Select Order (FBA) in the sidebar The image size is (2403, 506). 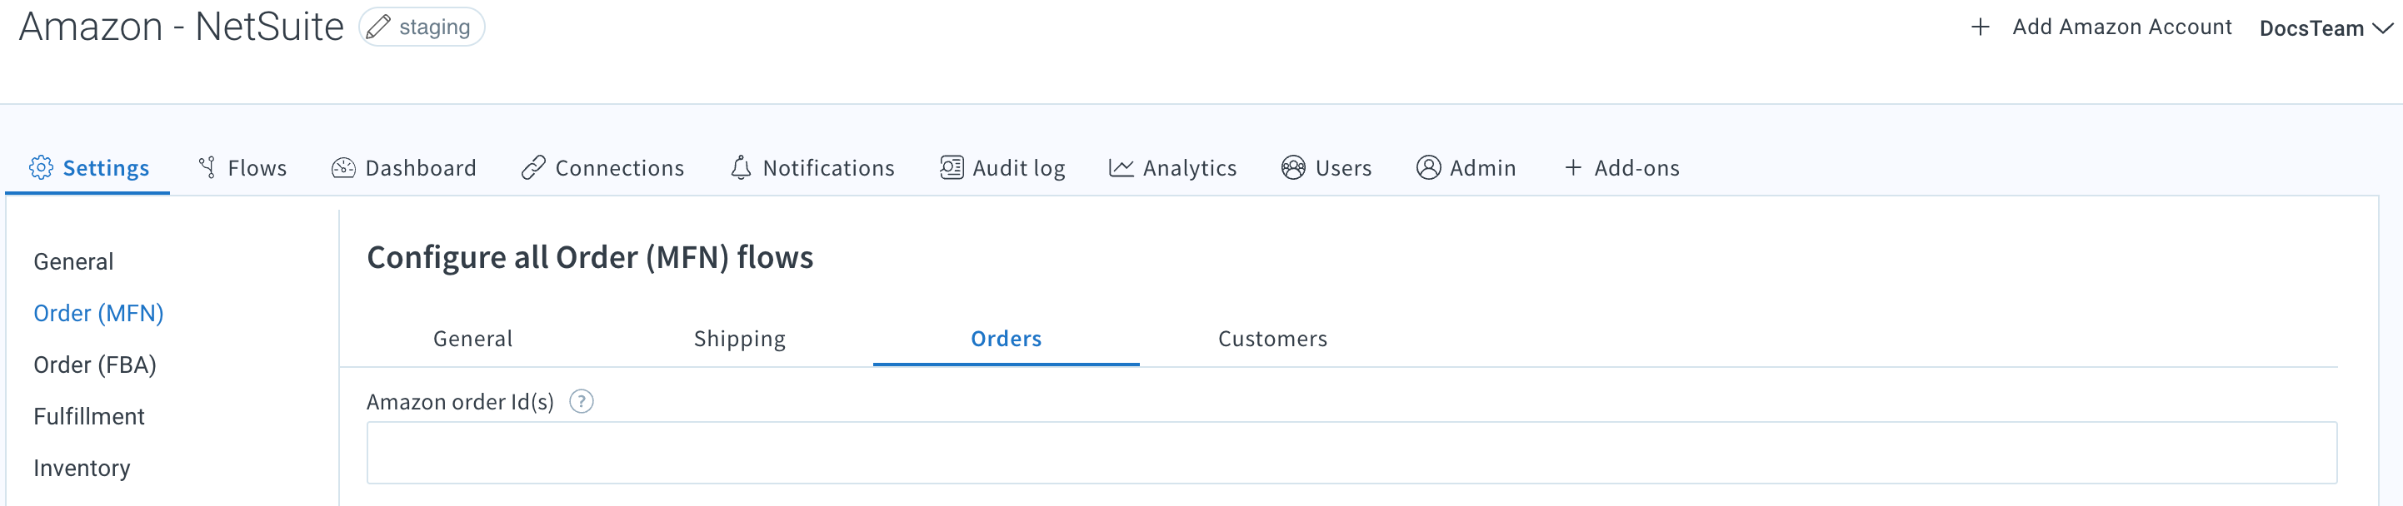[95, 365]
